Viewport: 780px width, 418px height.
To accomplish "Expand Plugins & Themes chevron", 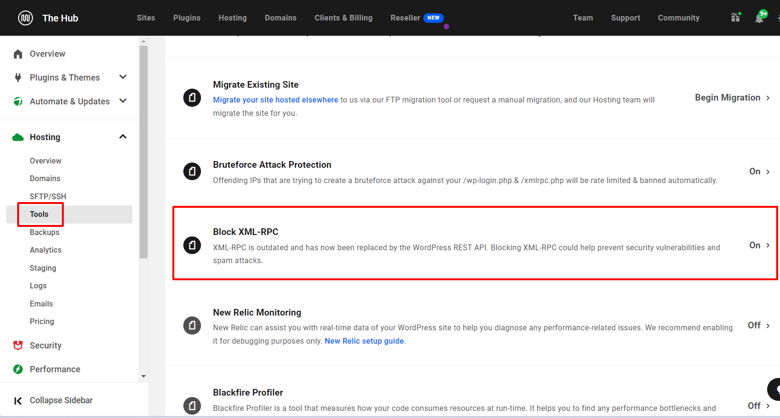I will (x=123, y=77).
